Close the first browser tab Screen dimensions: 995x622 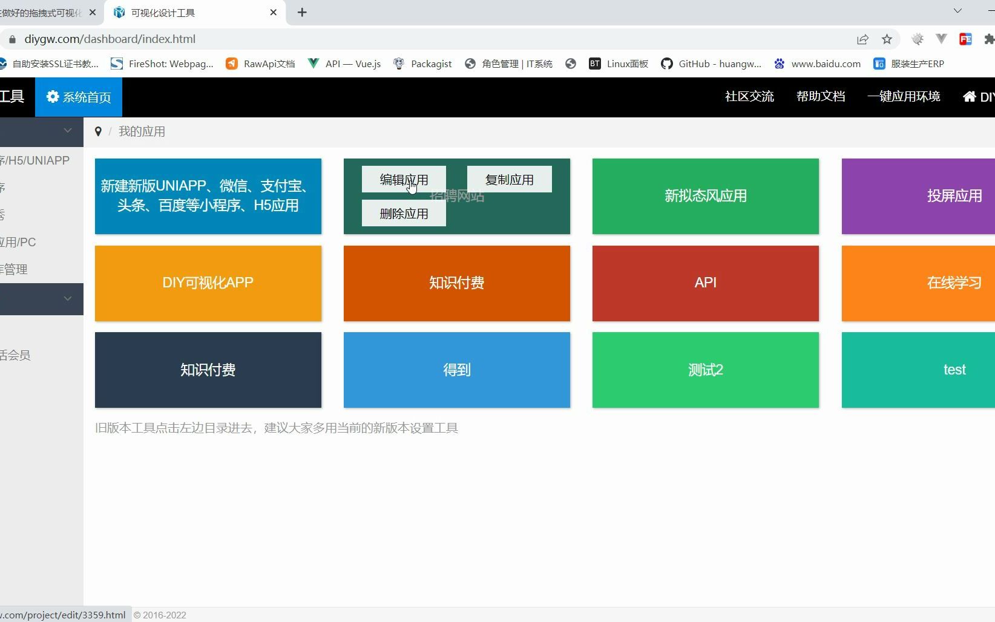pos(93,12)
